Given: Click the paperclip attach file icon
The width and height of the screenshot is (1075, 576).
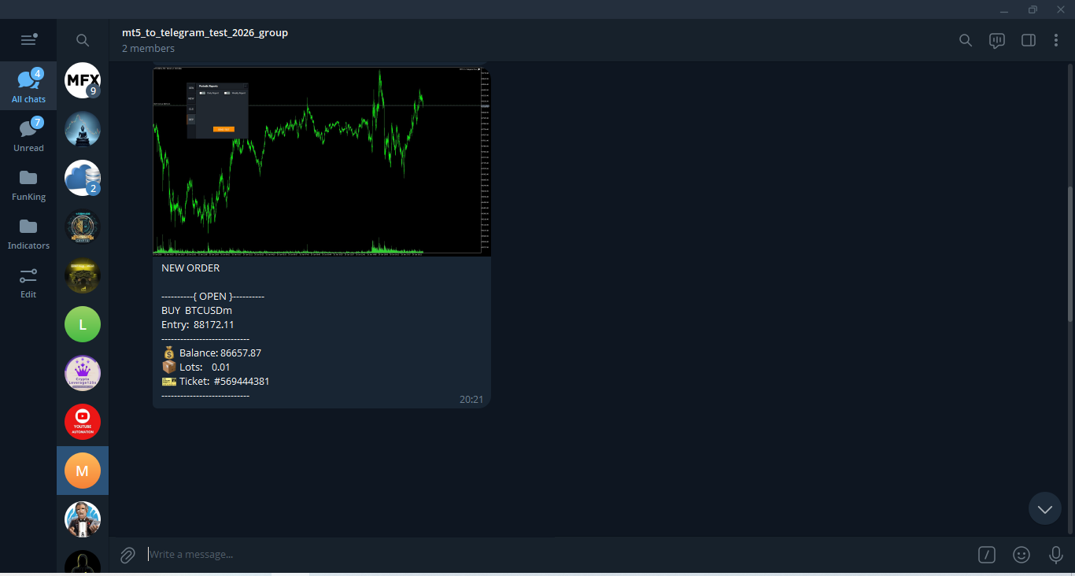Looking at the screenshot, I should (x=127, y=555).
